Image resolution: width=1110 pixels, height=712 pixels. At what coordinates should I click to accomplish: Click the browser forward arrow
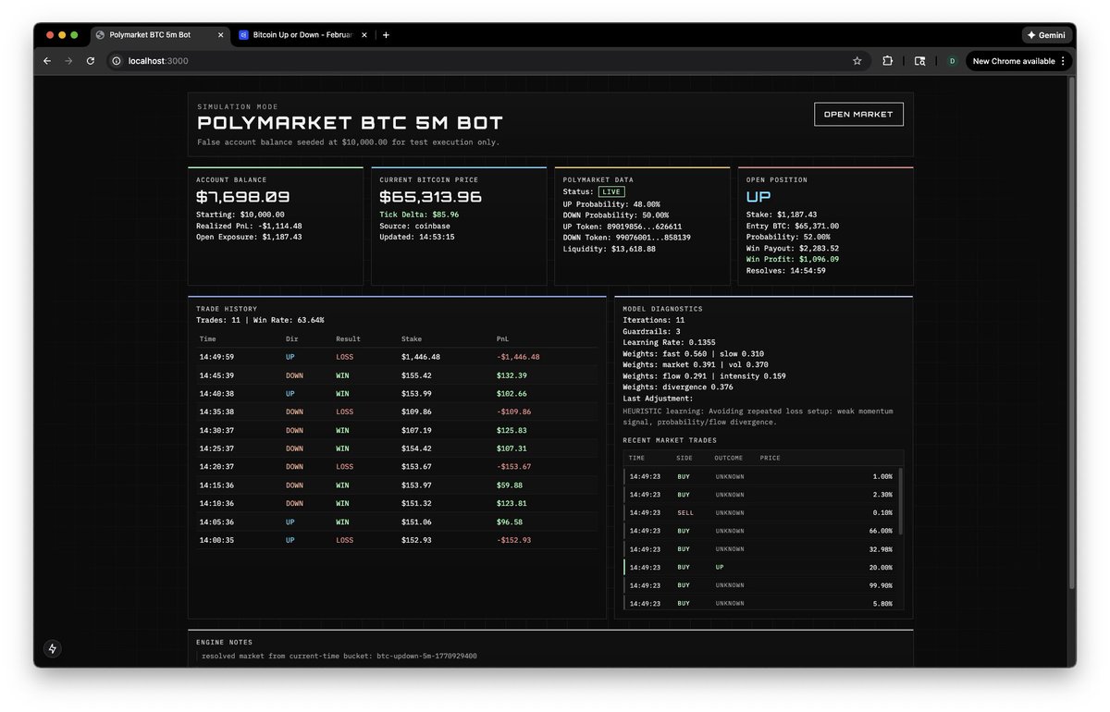(68, 61)
